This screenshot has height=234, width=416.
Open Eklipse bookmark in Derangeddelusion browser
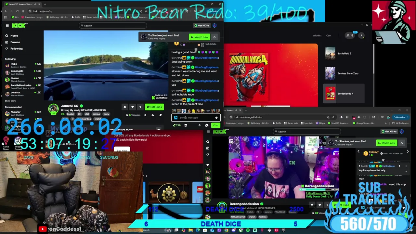coord(321,123)
